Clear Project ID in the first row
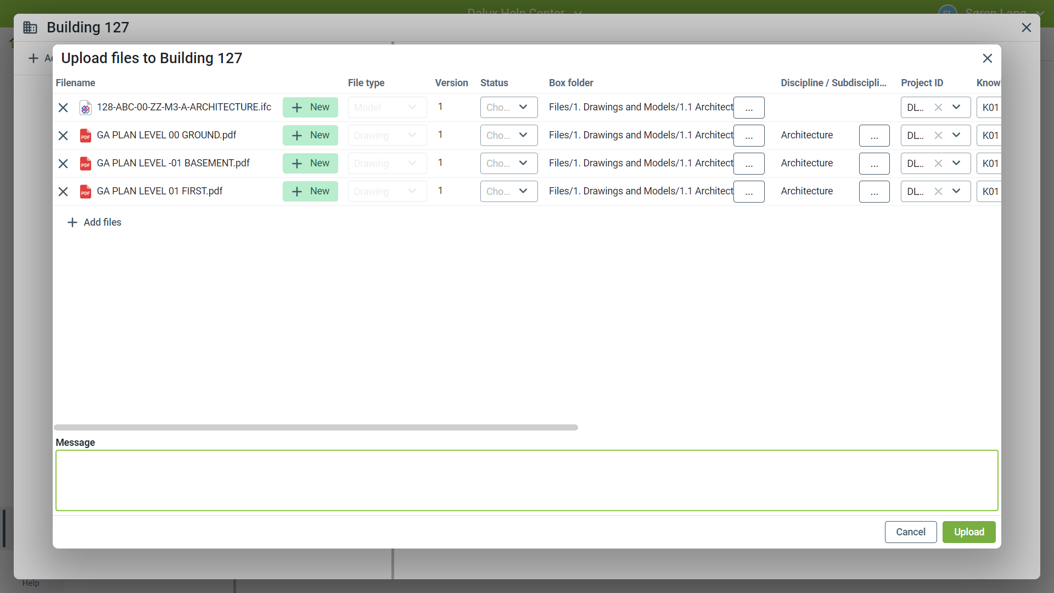The image size is (1054, 593). [x=938, y=108]
